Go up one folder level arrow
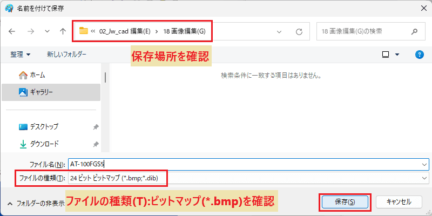The height and width of the screenshot is (216, 432). click(x=63, y=31)
